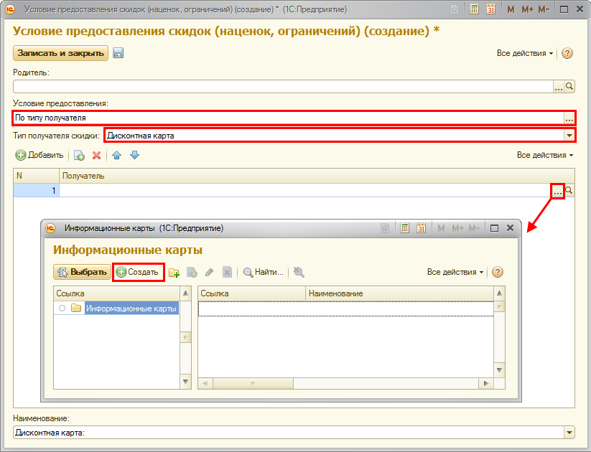Viewport: 591px width, 452px height.
Task: Click the help icon in Информационные карты window
Action: (x=497, y=272)
